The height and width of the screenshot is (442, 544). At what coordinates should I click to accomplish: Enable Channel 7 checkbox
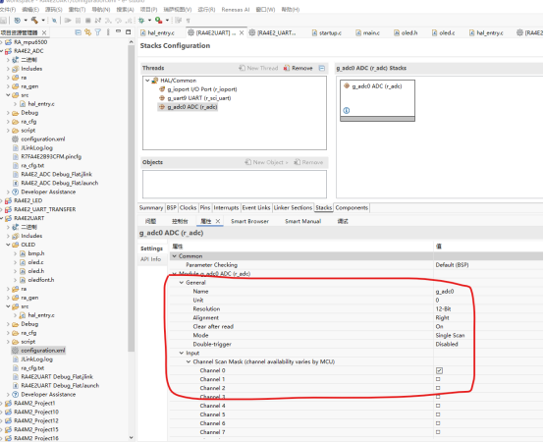pyautogui.click(x=438, y=432)
